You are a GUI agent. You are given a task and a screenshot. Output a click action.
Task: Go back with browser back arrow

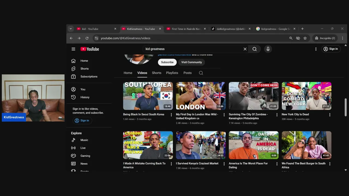[71, 38]
